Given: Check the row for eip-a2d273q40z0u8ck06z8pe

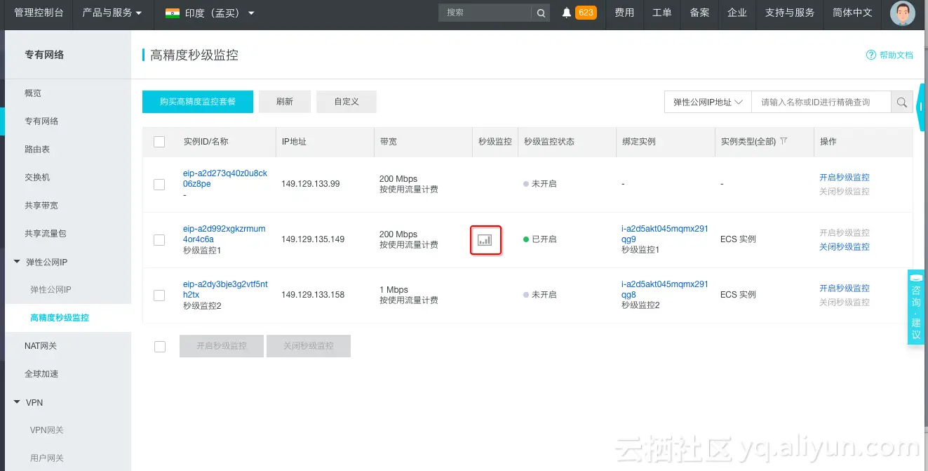Looking at the screenshot, I should point(159,185).
